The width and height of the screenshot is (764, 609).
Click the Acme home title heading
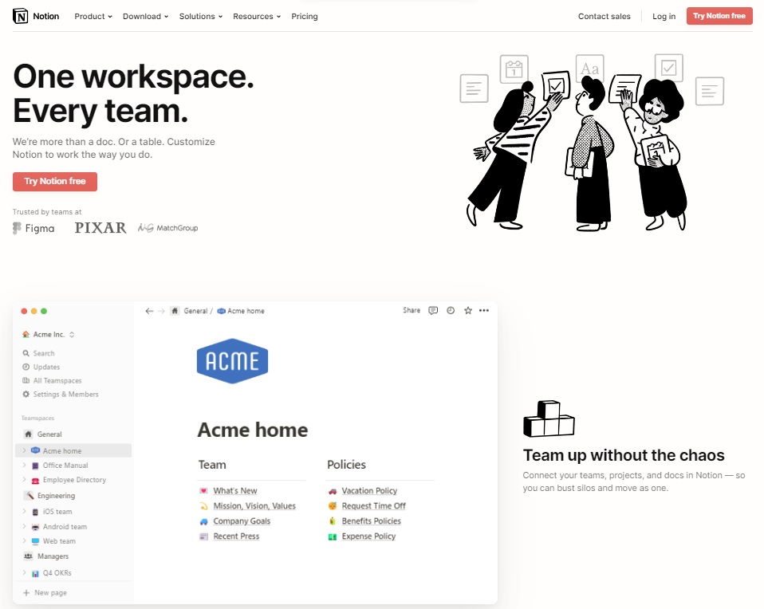tap(252, 430)
